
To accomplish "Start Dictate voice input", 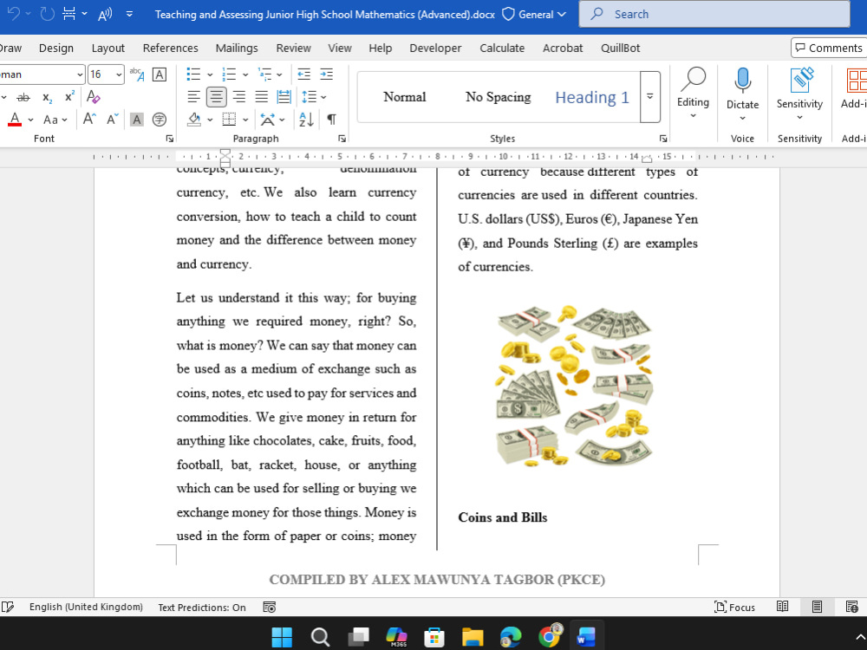I will click(x=743, y=94).
